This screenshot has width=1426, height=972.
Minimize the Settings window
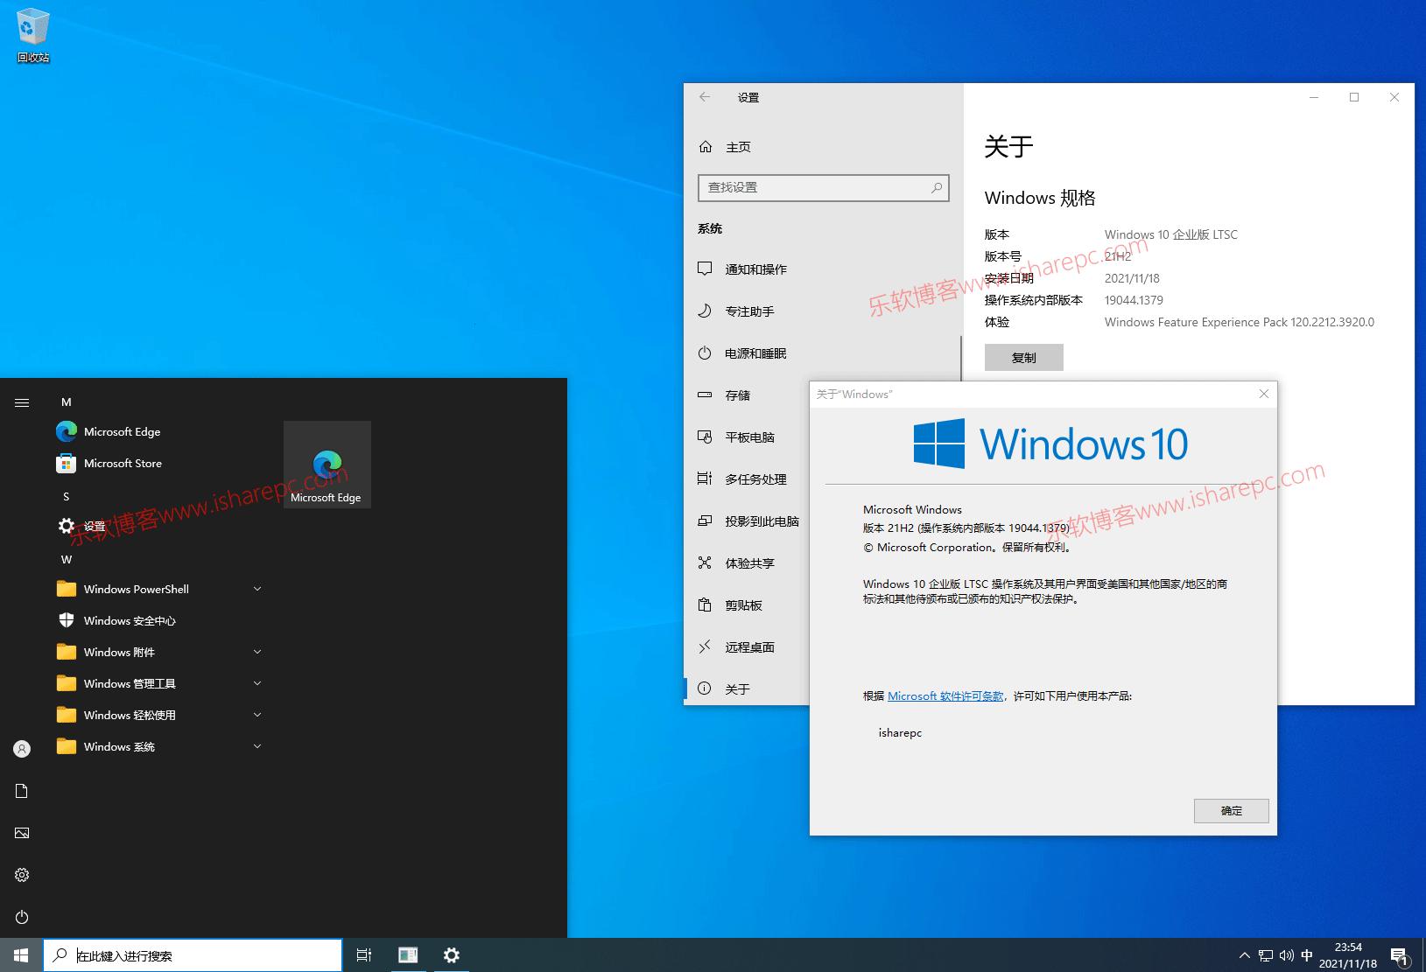[1314, 97]
